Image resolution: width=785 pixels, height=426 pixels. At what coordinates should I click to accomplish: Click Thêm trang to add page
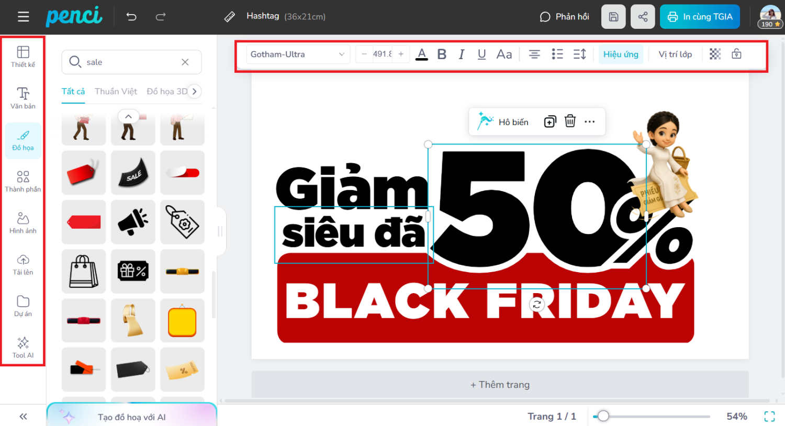pyautogui.click(x=500, y=385)
